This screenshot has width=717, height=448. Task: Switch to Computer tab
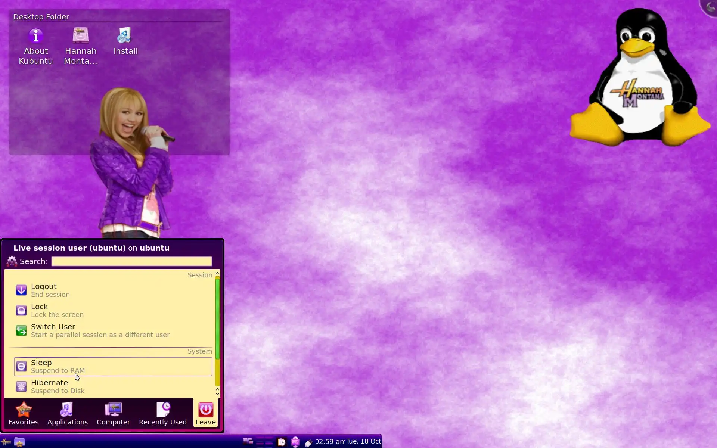tap(113, 414)
